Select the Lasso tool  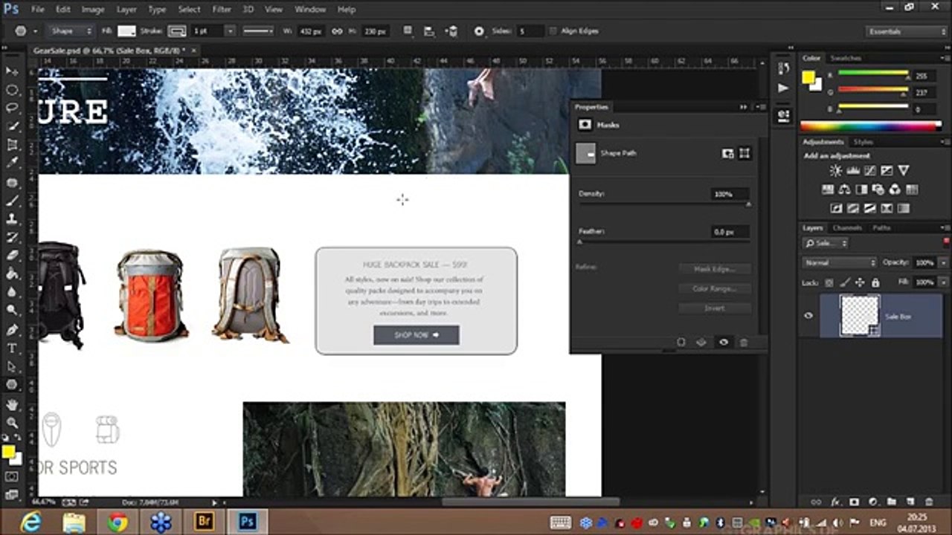[12, 108]
